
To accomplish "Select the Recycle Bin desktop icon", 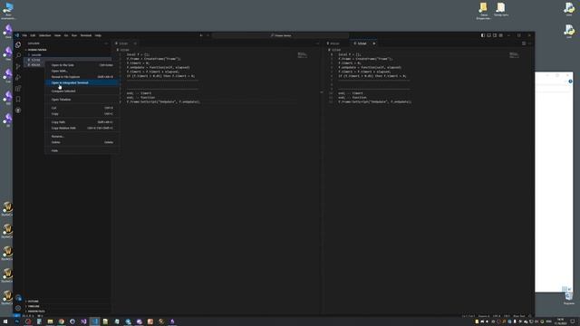I will pyautogui.click(x=569, y=298).
